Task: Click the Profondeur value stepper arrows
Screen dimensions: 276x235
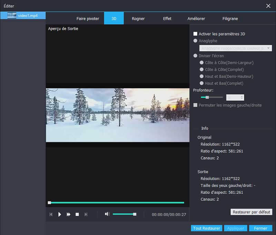Action: point(242,98)
